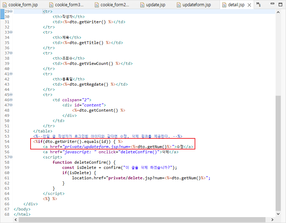Click update.jsp tab file icon
The height and width of the screenshot is (223, 286).
142,5
